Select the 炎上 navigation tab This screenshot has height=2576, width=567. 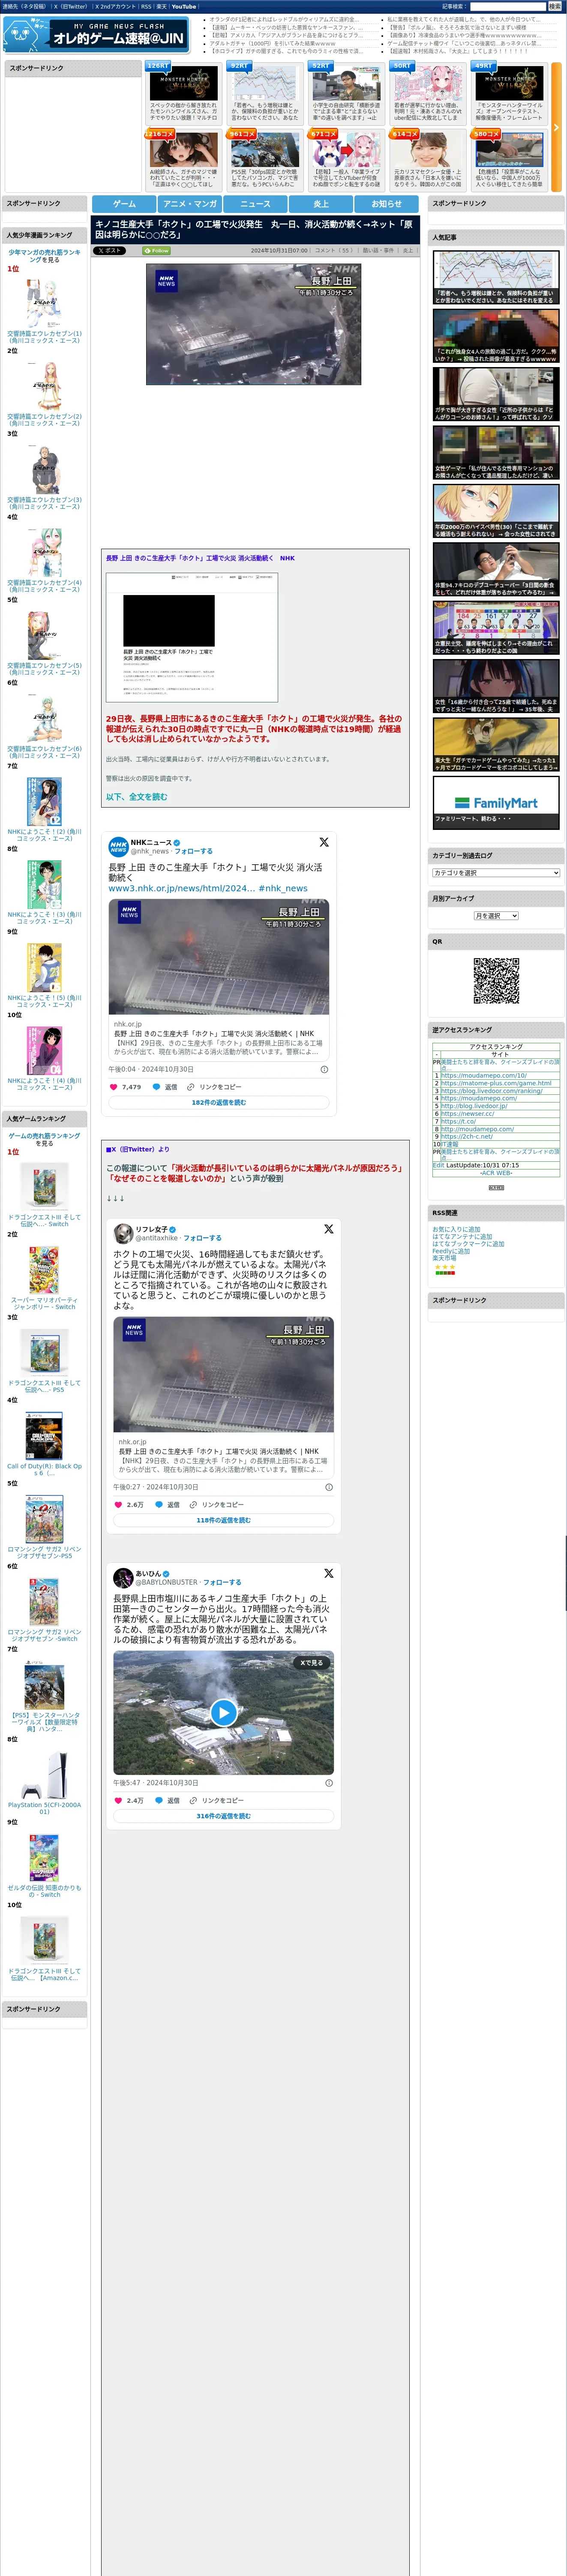pyautogui.click(x=321, y=204)
